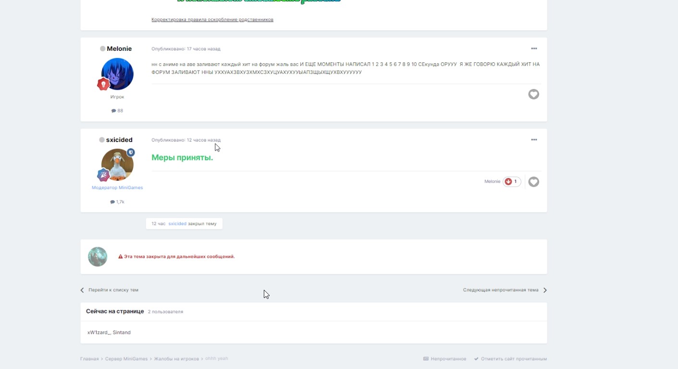Click moderator shield badge on sxicided's avatar

[x=131, y=153]
